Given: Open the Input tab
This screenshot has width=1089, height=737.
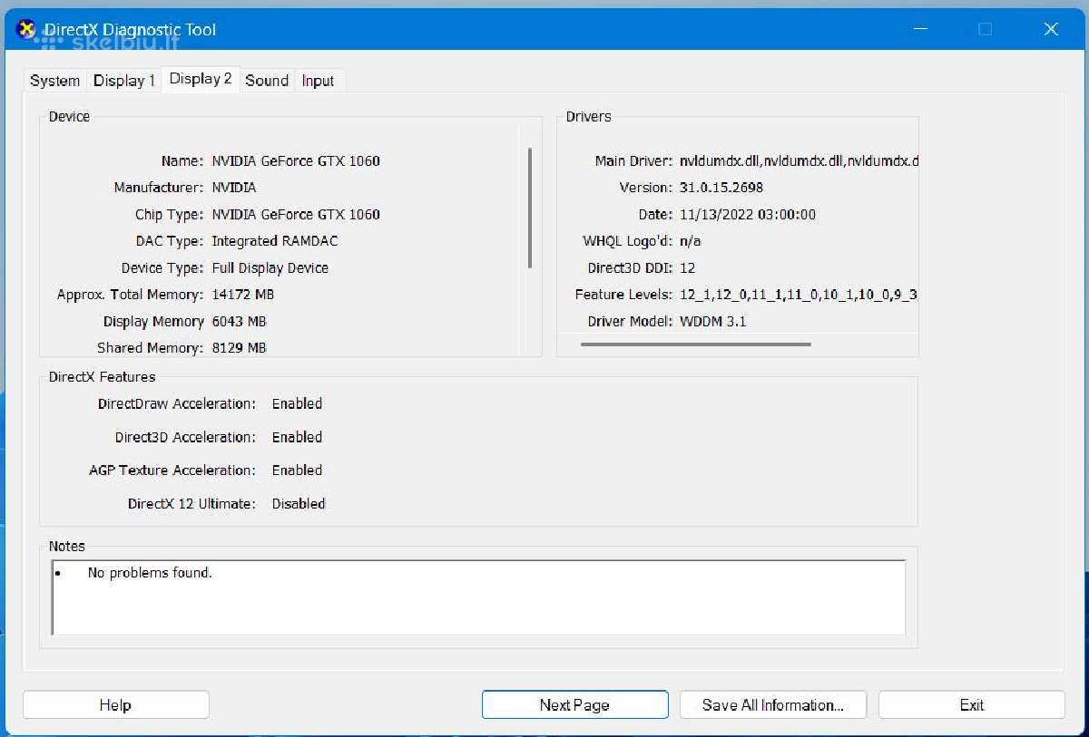Looking at the screenshot, I should coord(318,81).
